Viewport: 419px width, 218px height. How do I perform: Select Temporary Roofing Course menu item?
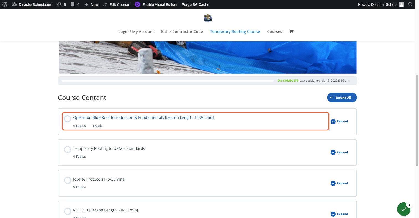coord(235,32)
